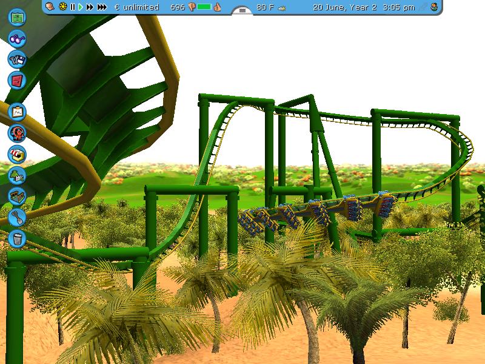The width and height of the screenshot is (485, 364).
Task: Click the thumbs-up rating icon
Action: coord(217,7)
